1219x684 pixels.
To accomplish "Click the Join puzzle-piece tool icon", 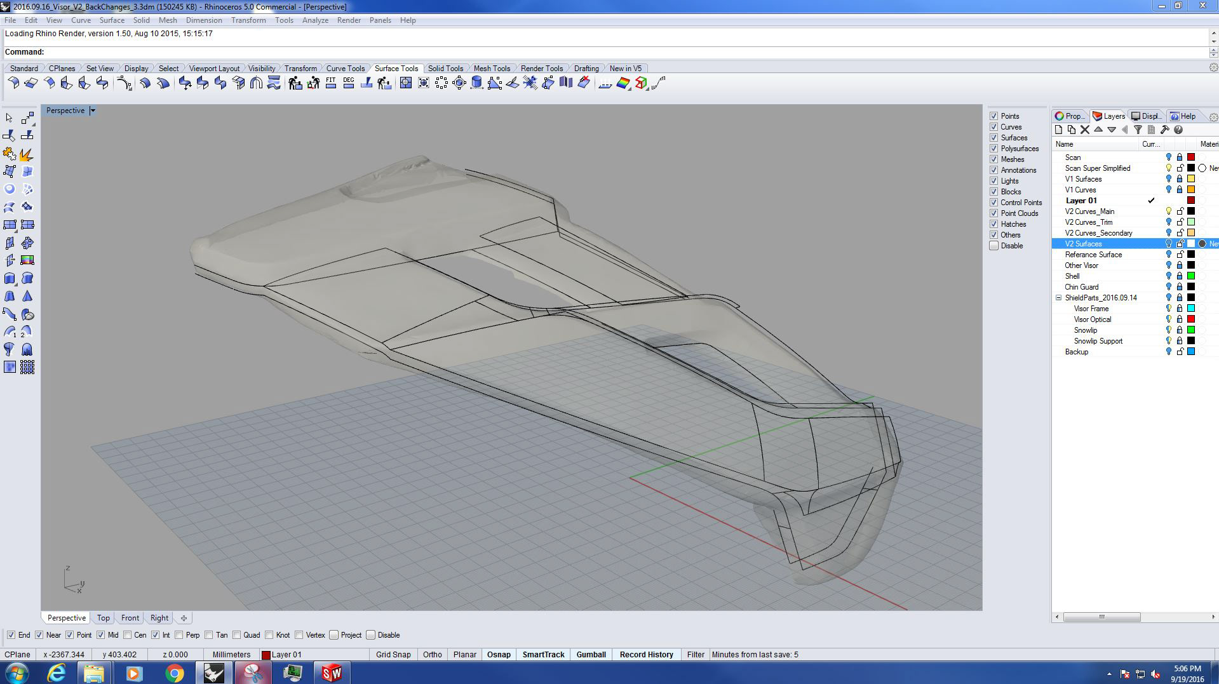I will (x=9, y=154).
